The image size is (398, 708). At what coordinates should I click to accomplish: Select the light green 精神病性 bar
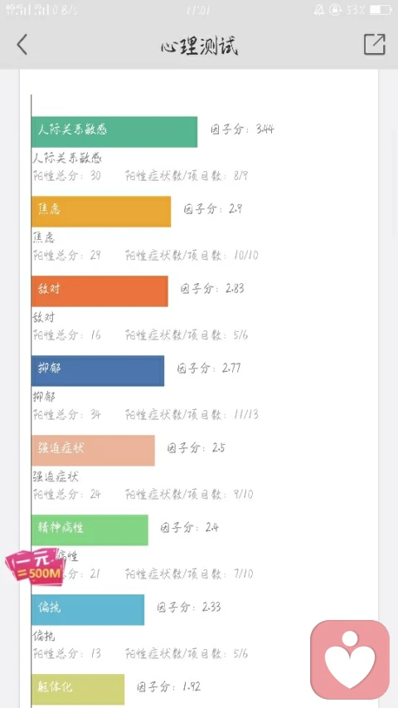click(x=90, y=530)
